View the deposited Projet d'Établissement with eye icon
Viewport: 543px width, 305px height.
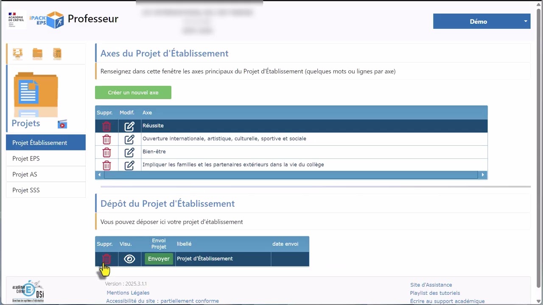[x=129, y=259]
